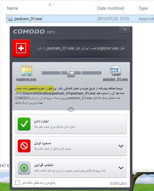This screenshot has width=154, height=191.
Task: Open the explorer.exe underlined link
Action: pyautogui.click(x=26, y=79)
